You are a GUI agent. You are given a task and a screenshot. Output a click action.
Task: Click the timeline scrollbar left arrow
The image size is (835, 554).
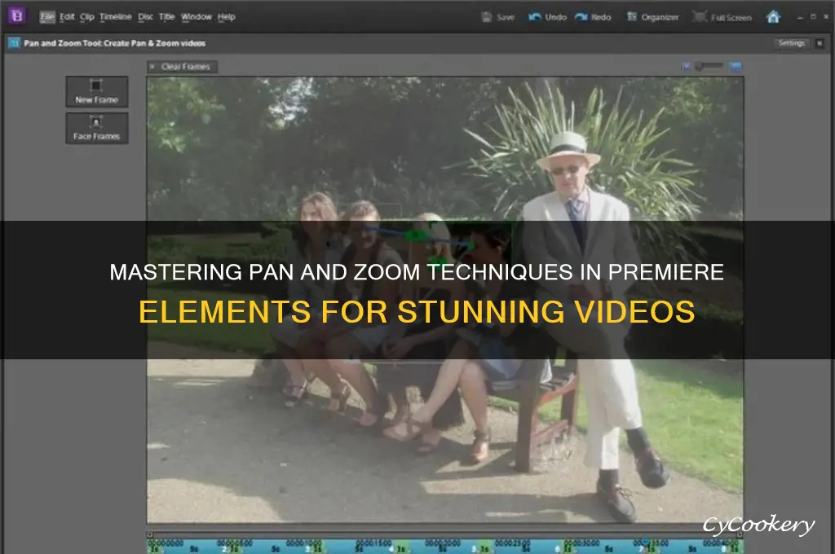coord(150,534)
